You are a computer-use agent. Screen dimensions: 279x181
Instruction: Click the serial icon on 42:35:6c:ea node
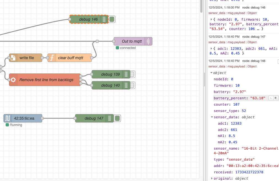(7, 118)
